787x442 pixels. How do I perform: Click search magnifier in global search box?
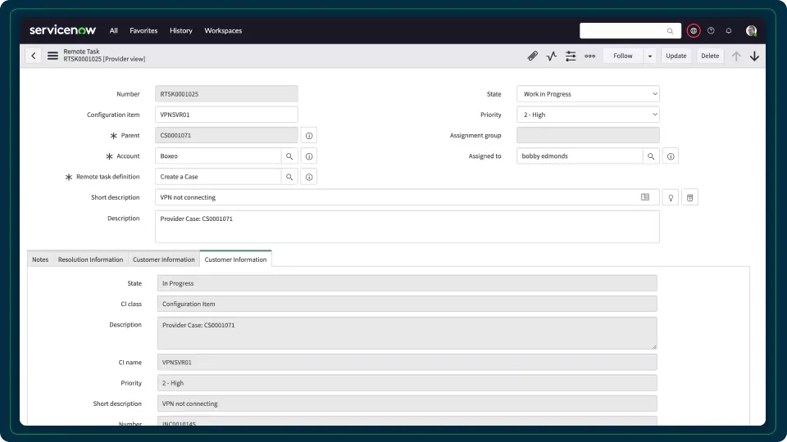(x=670, y=31)
